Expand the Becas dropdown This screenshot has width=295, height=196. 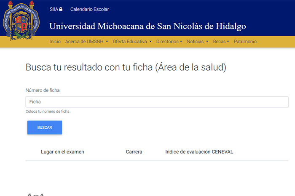221,42
